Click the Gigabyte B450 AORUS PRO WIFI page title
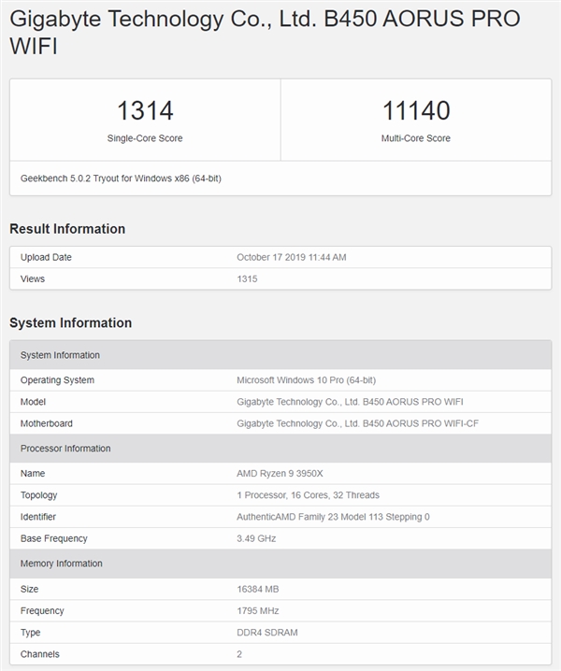This screenshot has width=561, height=671. 265,32
